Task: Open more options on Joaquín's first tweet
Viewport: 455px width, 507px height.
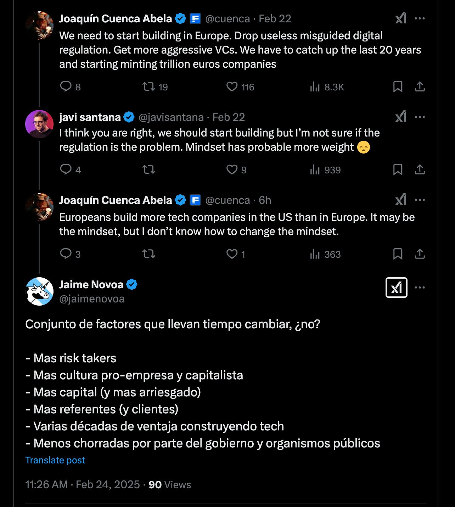Action: [420, 18]
